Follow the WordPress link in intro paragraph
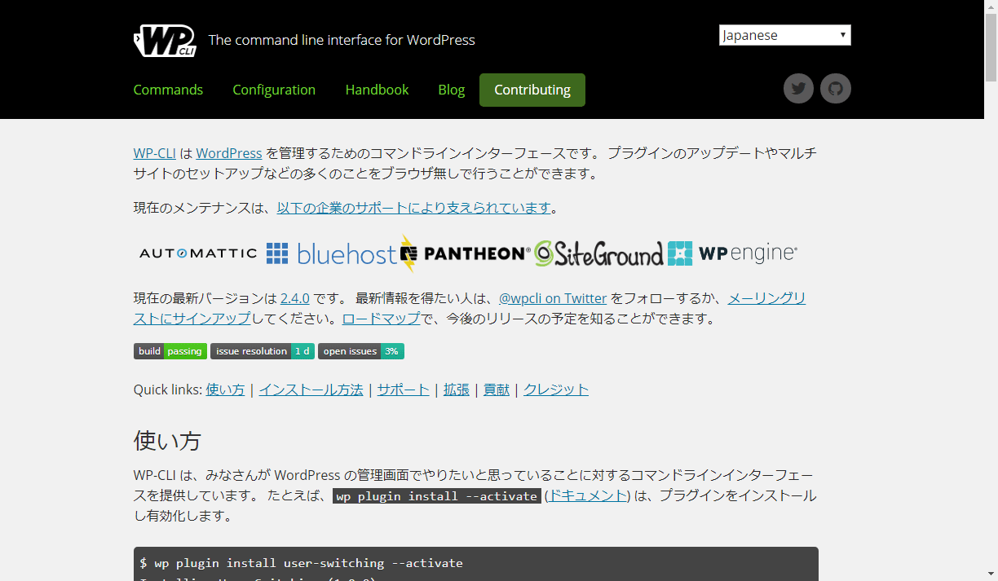The width and height of the screenshot is (998, 581). click(x=229, y=153)
